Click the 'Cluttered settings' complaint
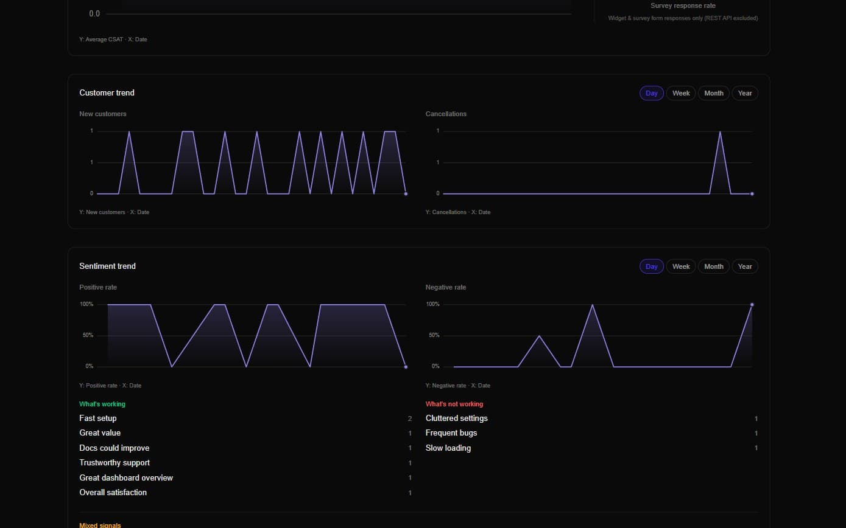The width and height of the screenshot is (846, 528). click(592, 419)
